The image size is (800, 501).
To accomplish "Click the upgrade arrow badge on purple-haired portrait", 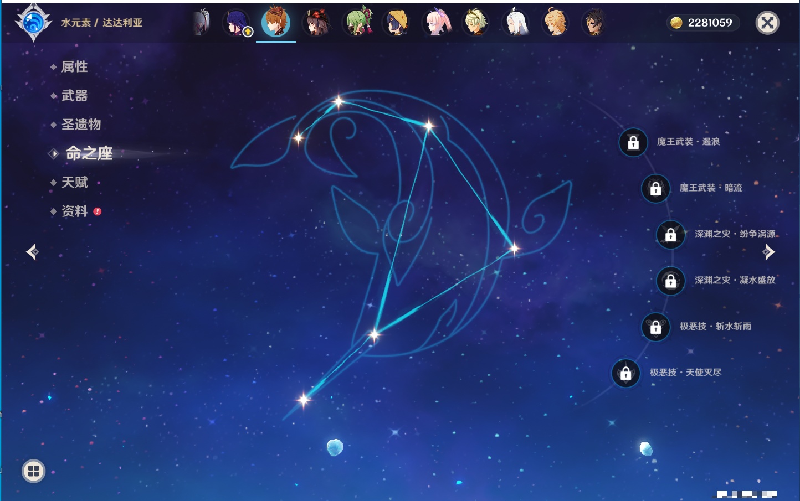I will (x=248, y=32).
